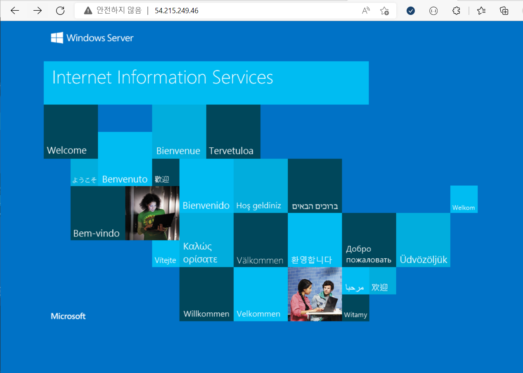Click the Greek Καλώς ορίσατε tile

point(206,240)
